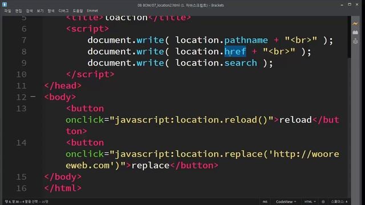Click the highlighted 'href' word on line 8

click(x=235, y=52)
